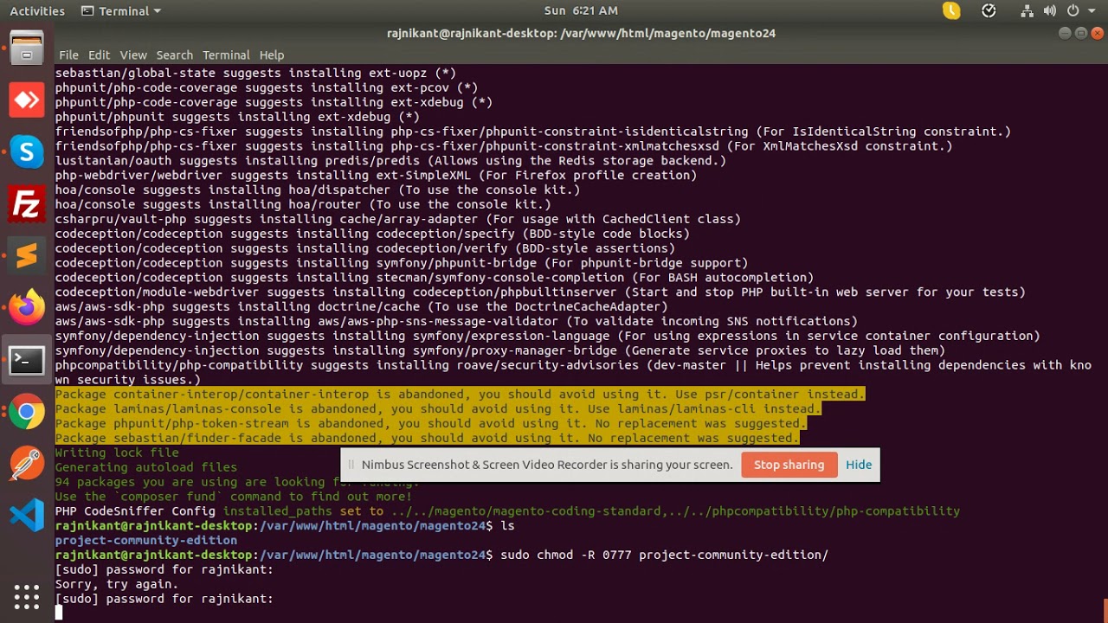Click the 'PHP CodeSniffer Config' line

pos(507,511)
